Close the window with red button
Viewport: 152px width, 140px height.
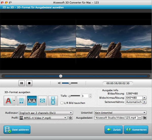[2, 3]
